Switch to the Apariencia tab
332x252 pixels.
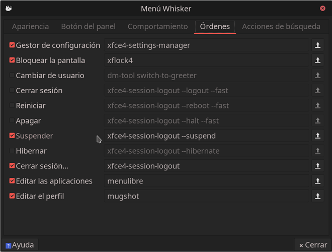click(x=30, y=27)
